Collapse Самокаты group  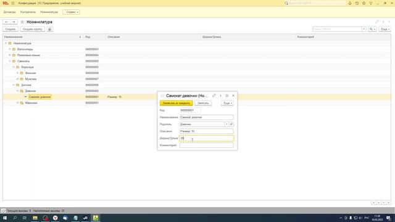coord(10,61)
